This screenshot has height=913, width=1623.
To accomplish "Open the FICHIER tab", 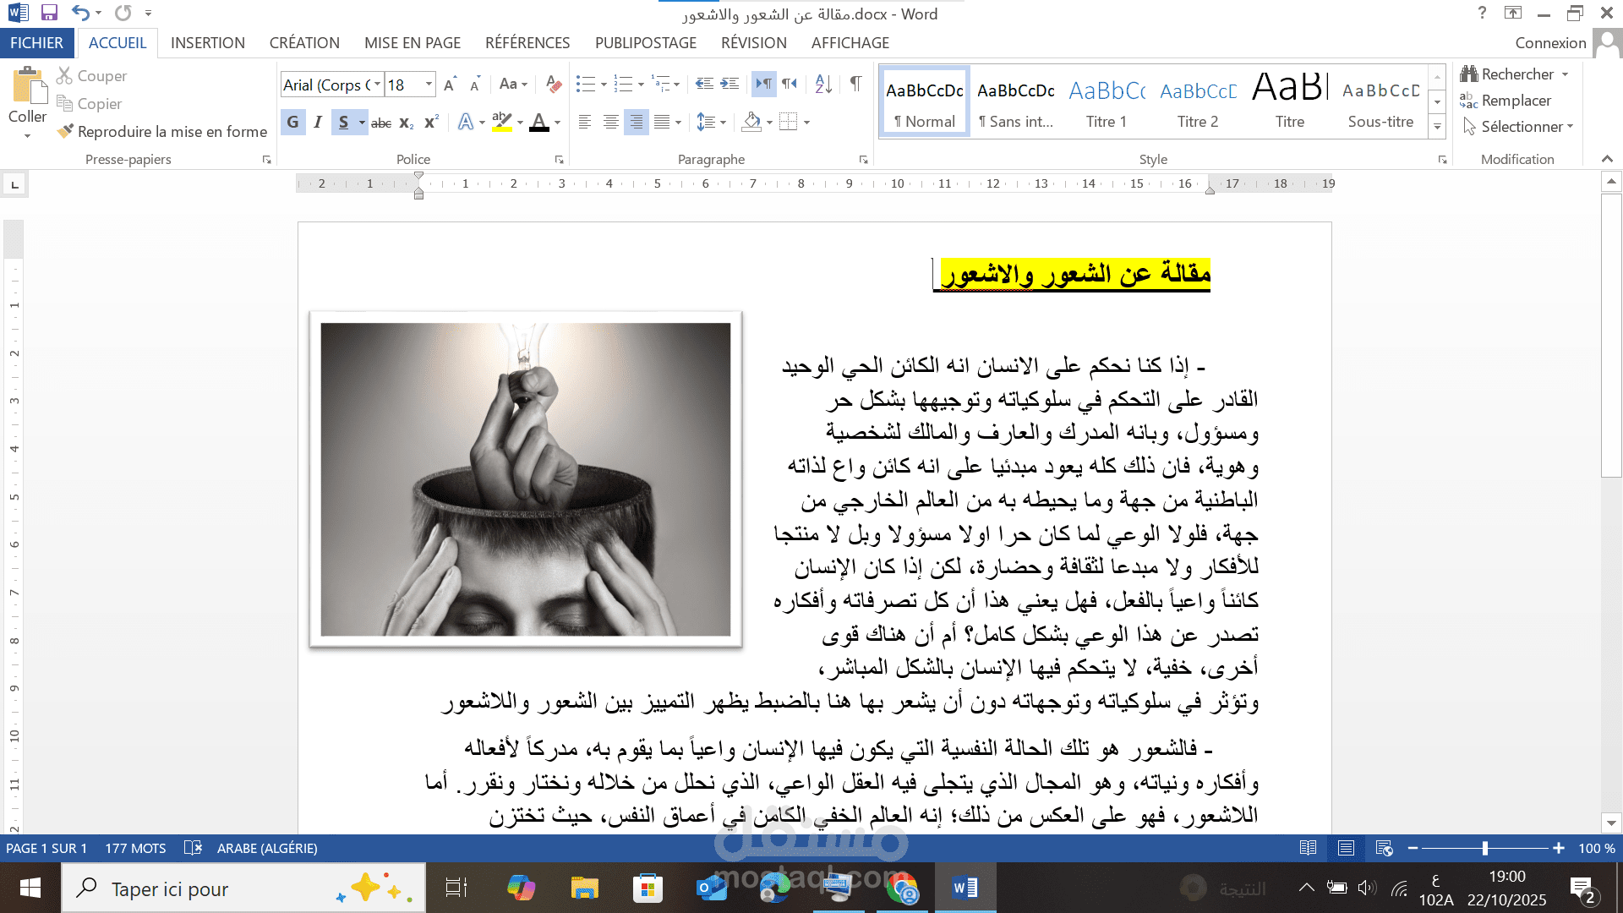I will point(36,42).
